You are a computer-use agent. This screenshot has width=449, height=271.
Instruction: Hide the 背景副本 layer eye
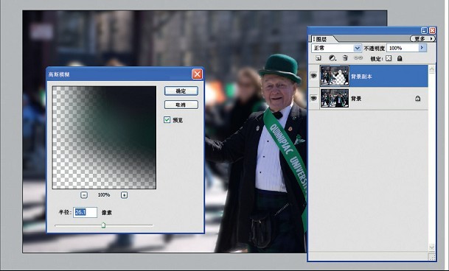pyautogui.click(x=314, y=76)
